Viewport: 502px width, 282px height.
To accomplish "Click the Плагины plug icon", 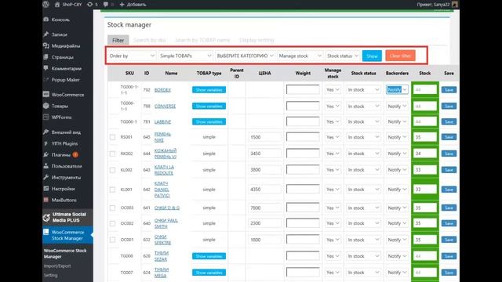I will [x=46, y=154].
